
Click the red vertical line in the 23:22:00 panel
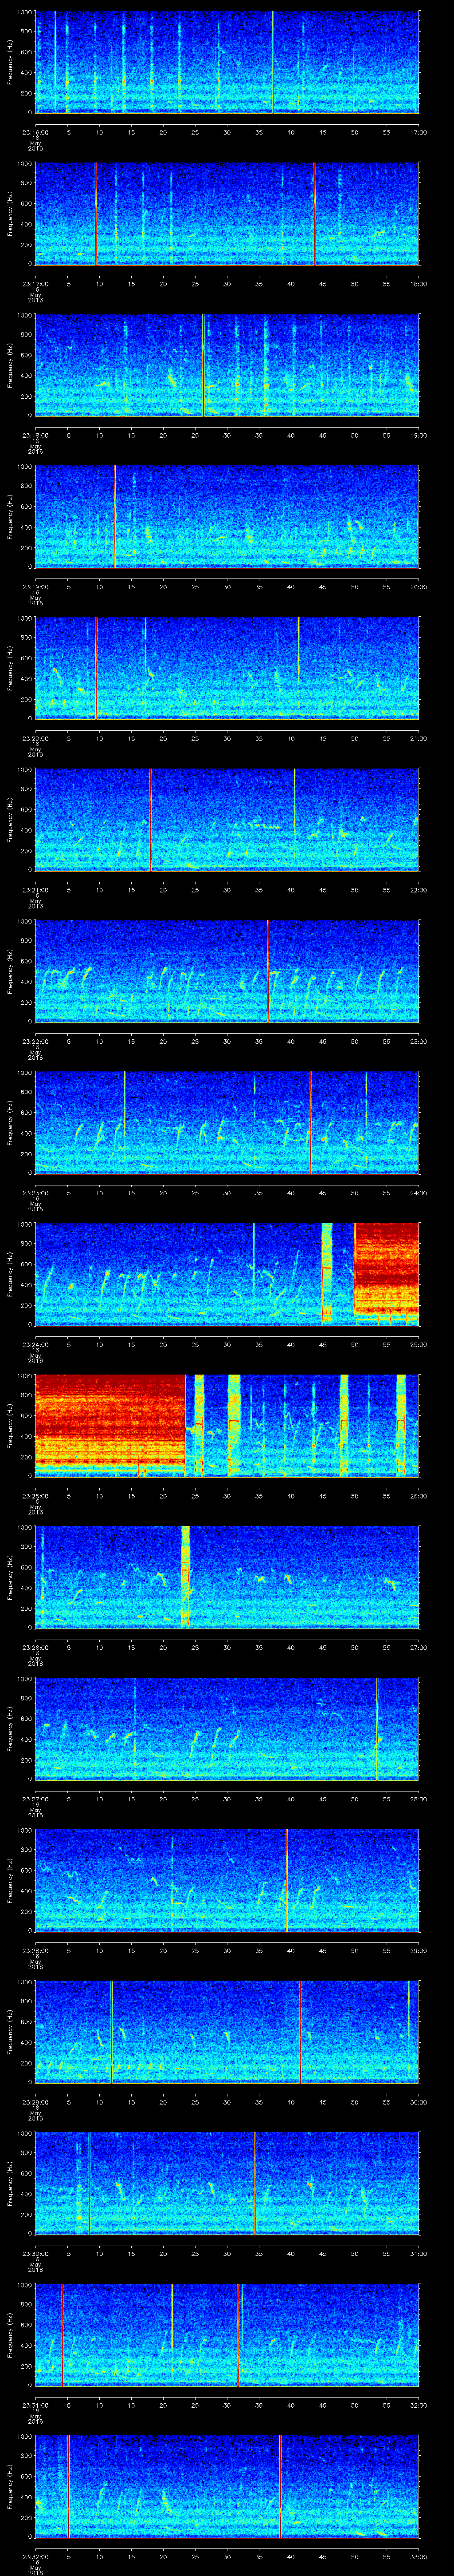267,971
